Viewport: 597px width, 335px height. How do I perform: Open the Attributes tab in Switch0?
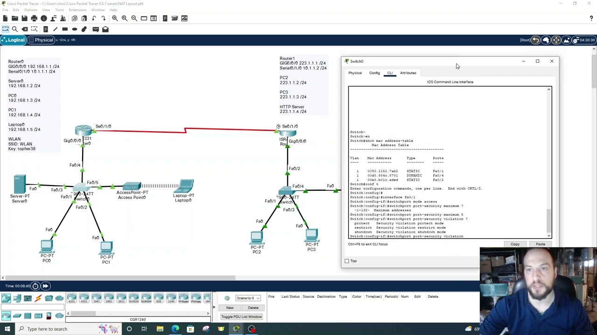pos(408,73)
